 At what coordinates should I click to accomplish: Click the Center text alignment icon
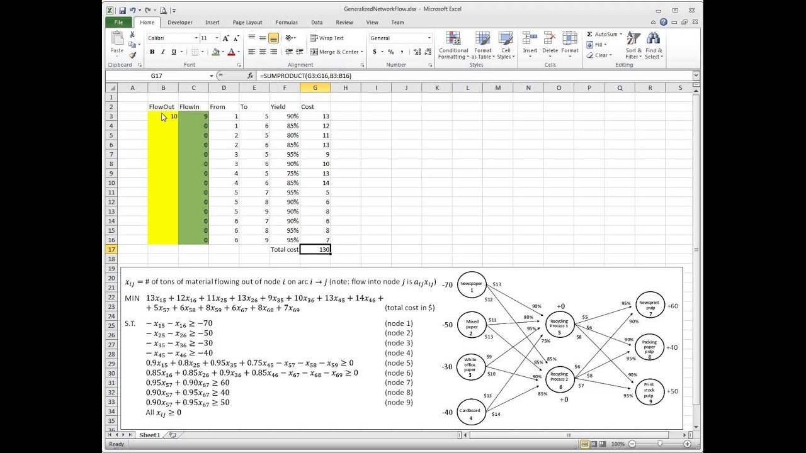(263, 52)
